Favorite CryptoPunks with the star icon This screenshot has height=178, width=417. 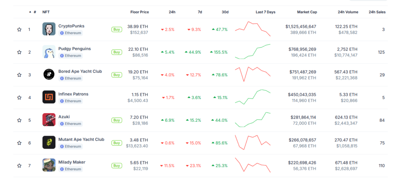coord(19,30)
